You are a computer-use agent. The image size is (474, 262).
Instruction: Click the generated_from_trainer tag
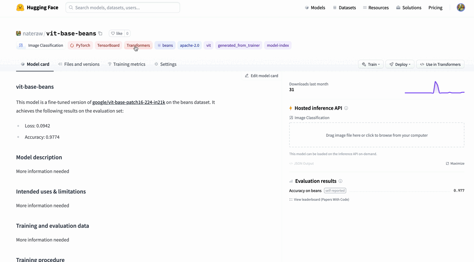tap(239, 45)
